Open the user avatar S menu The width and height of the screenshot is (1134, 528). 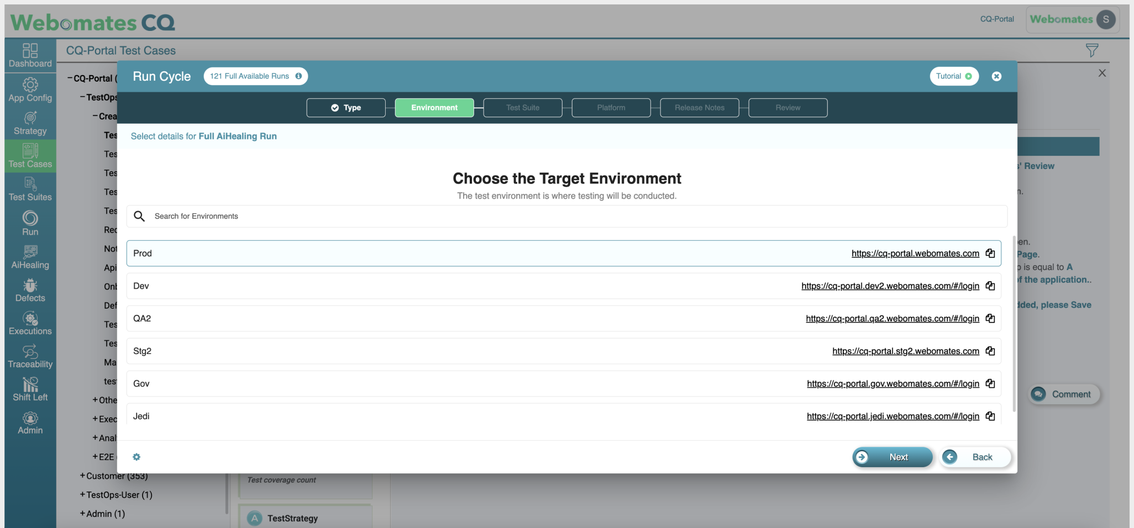pos(1106,19)
